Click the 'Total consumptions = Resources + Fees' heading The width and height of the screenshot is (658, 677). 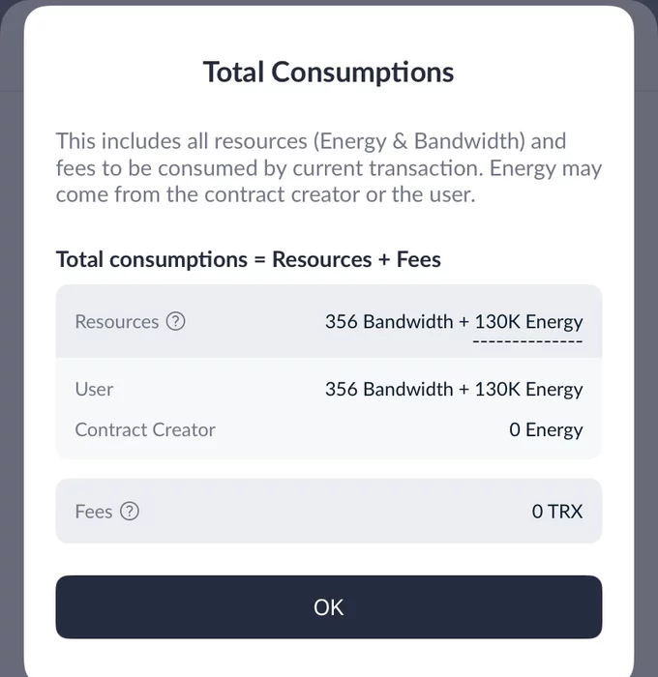click(248, 259)
